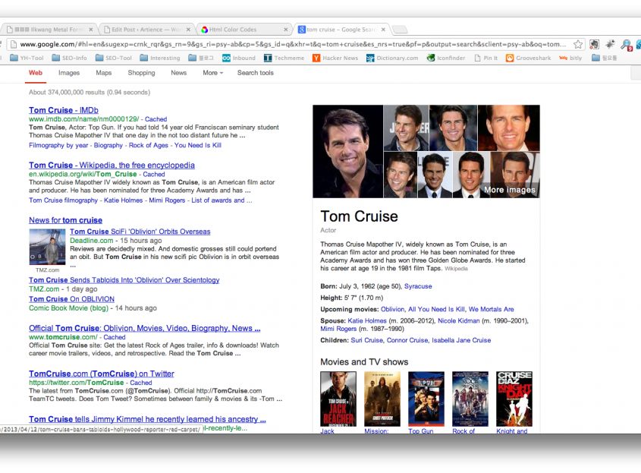Open the We Mortals Are link
Viewport: 641px width, 473px height.
492,309
